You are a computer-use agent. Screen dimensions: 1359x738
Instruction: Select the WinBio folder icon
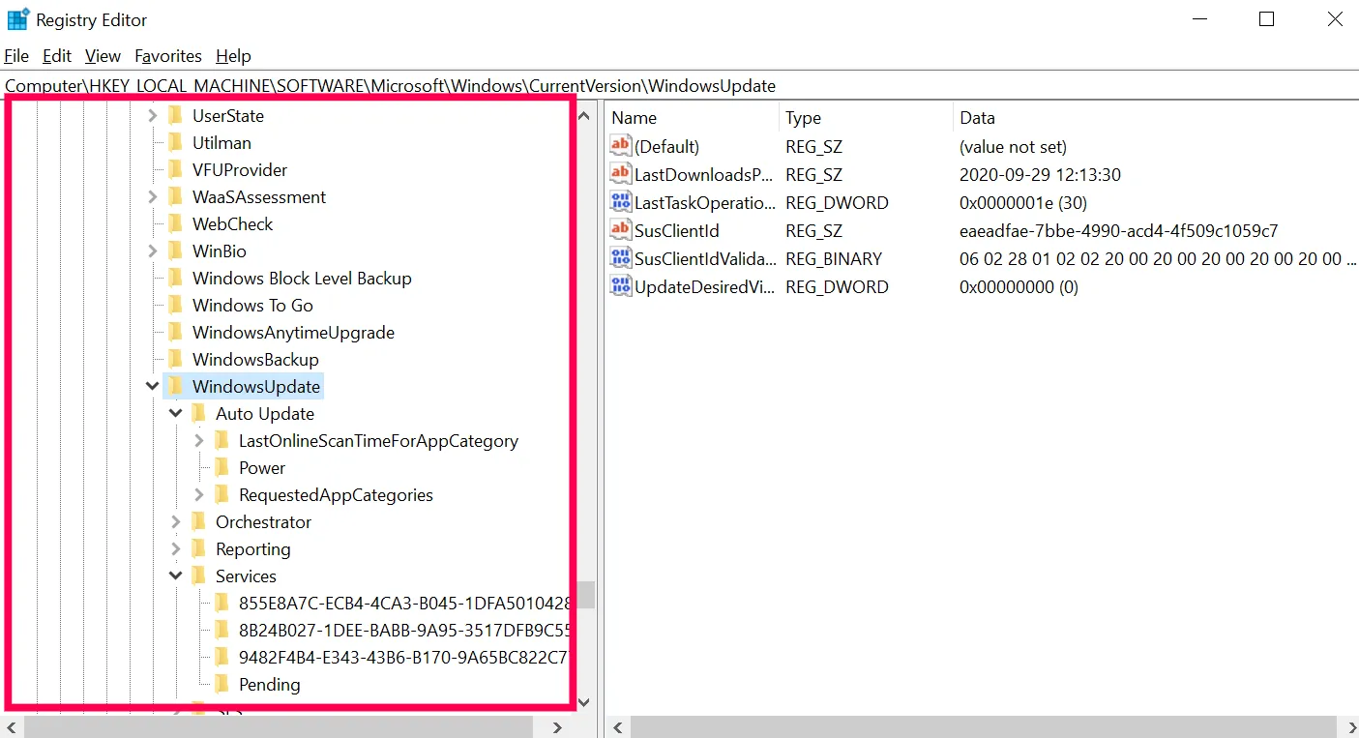point(175,251)
